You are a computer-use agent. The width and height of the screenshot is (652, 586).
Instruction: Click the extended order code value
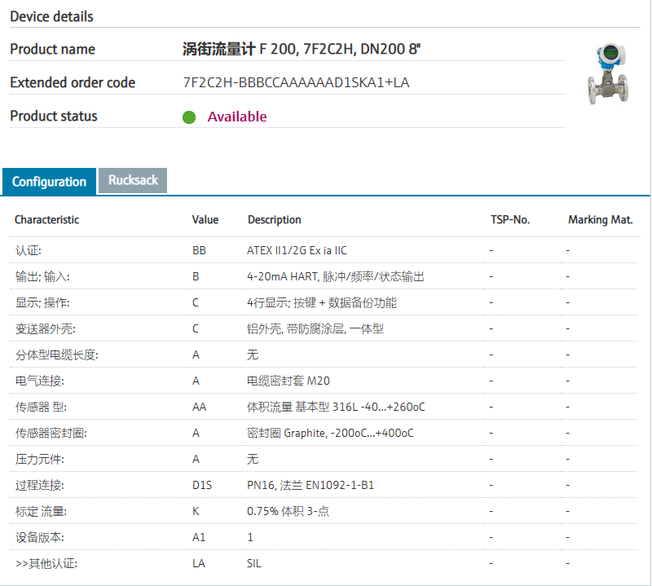pos(296,82)
